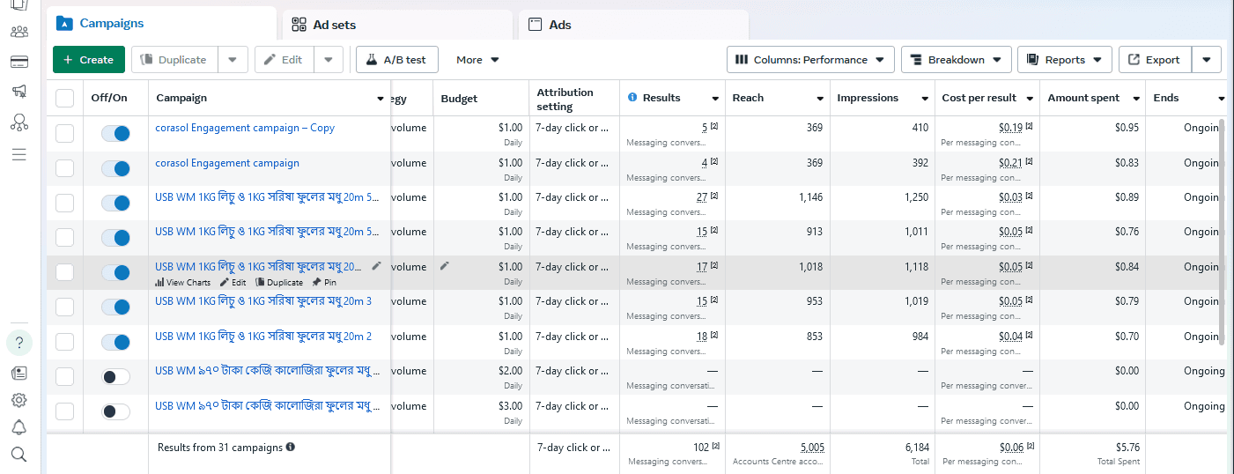Viewport: 1234px width, 474px height.
Task: Click the vertical scrollbar of the campaigns table
Action: click(x=1222, y=231)
